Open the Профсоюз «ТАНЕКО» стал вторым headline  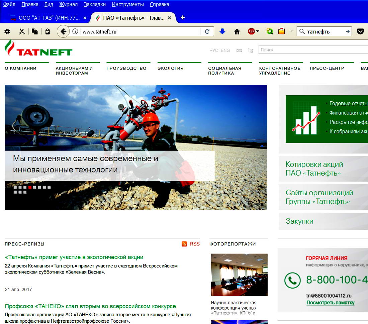(x=90, y=306)
